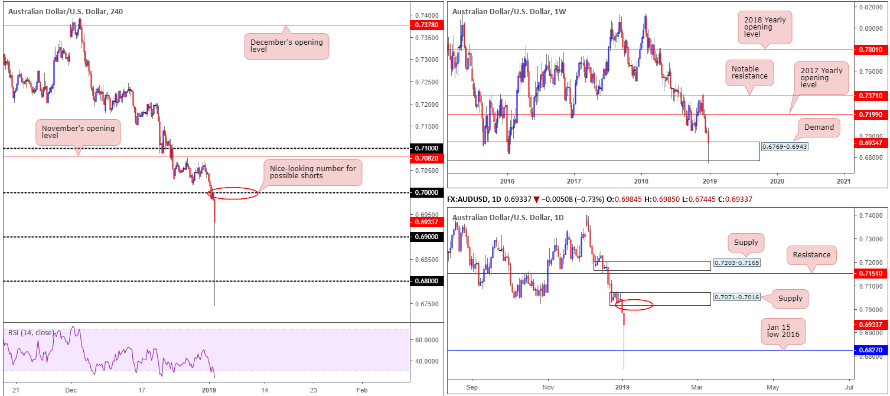Screen dimensions: 890x396
Task: Click the '0.7203-0.7165' supply zone label
Action: click(736, 262)
